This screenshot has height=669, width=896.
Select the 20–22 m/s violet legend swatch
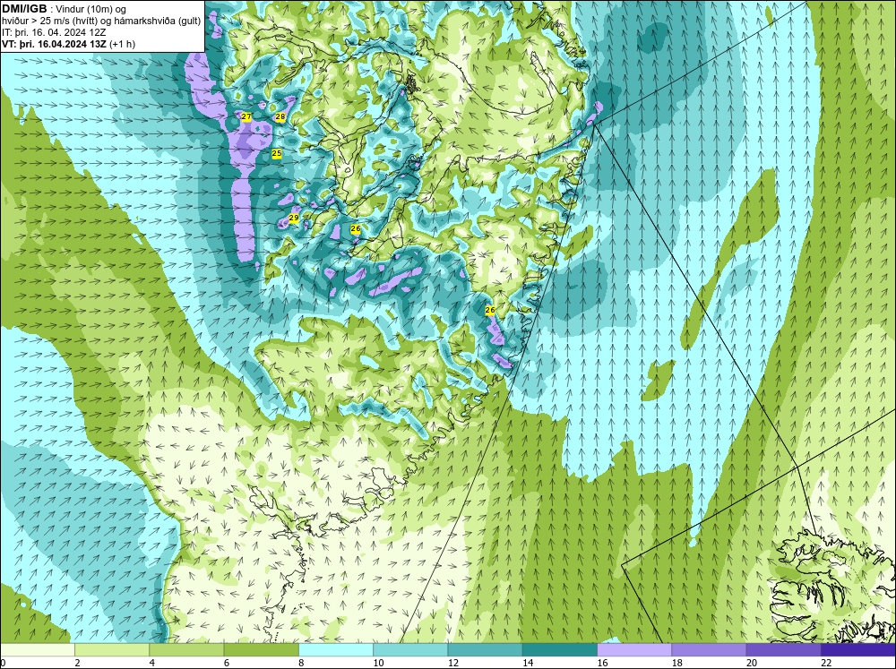pos(783,650)
